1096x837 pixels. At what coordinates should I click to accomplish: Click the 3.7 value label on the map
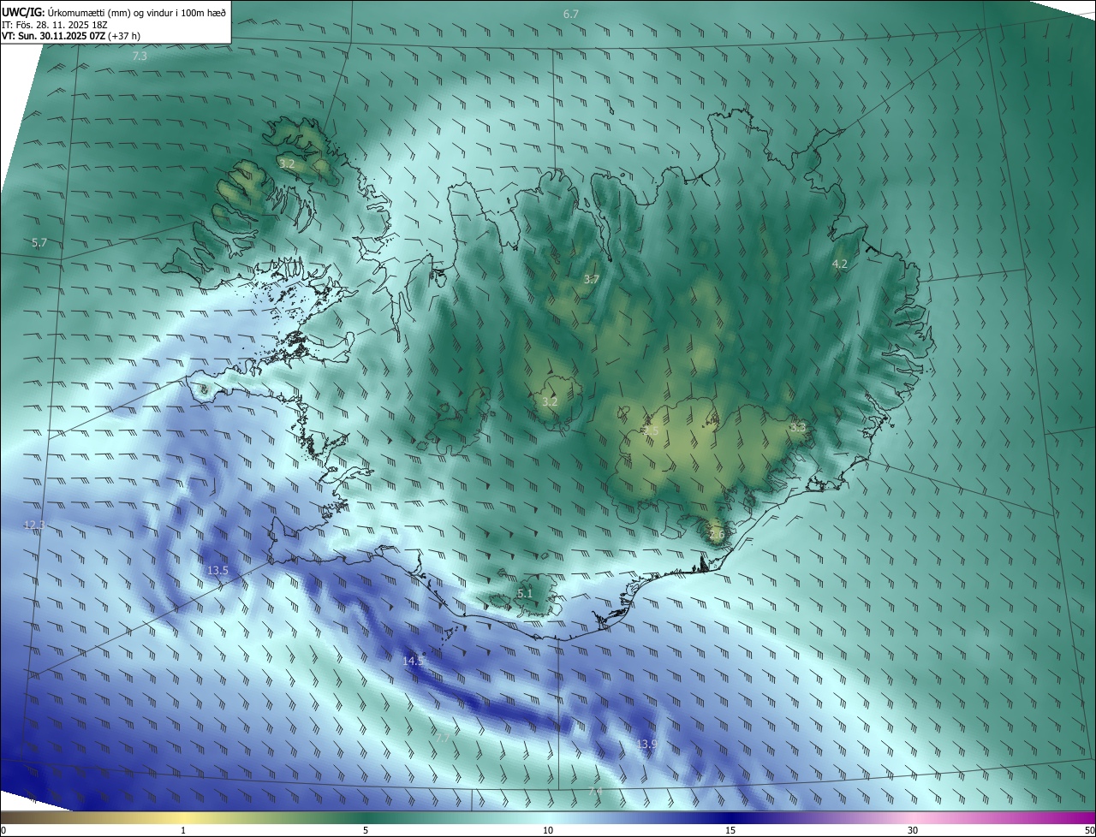[x=592, y=279]
